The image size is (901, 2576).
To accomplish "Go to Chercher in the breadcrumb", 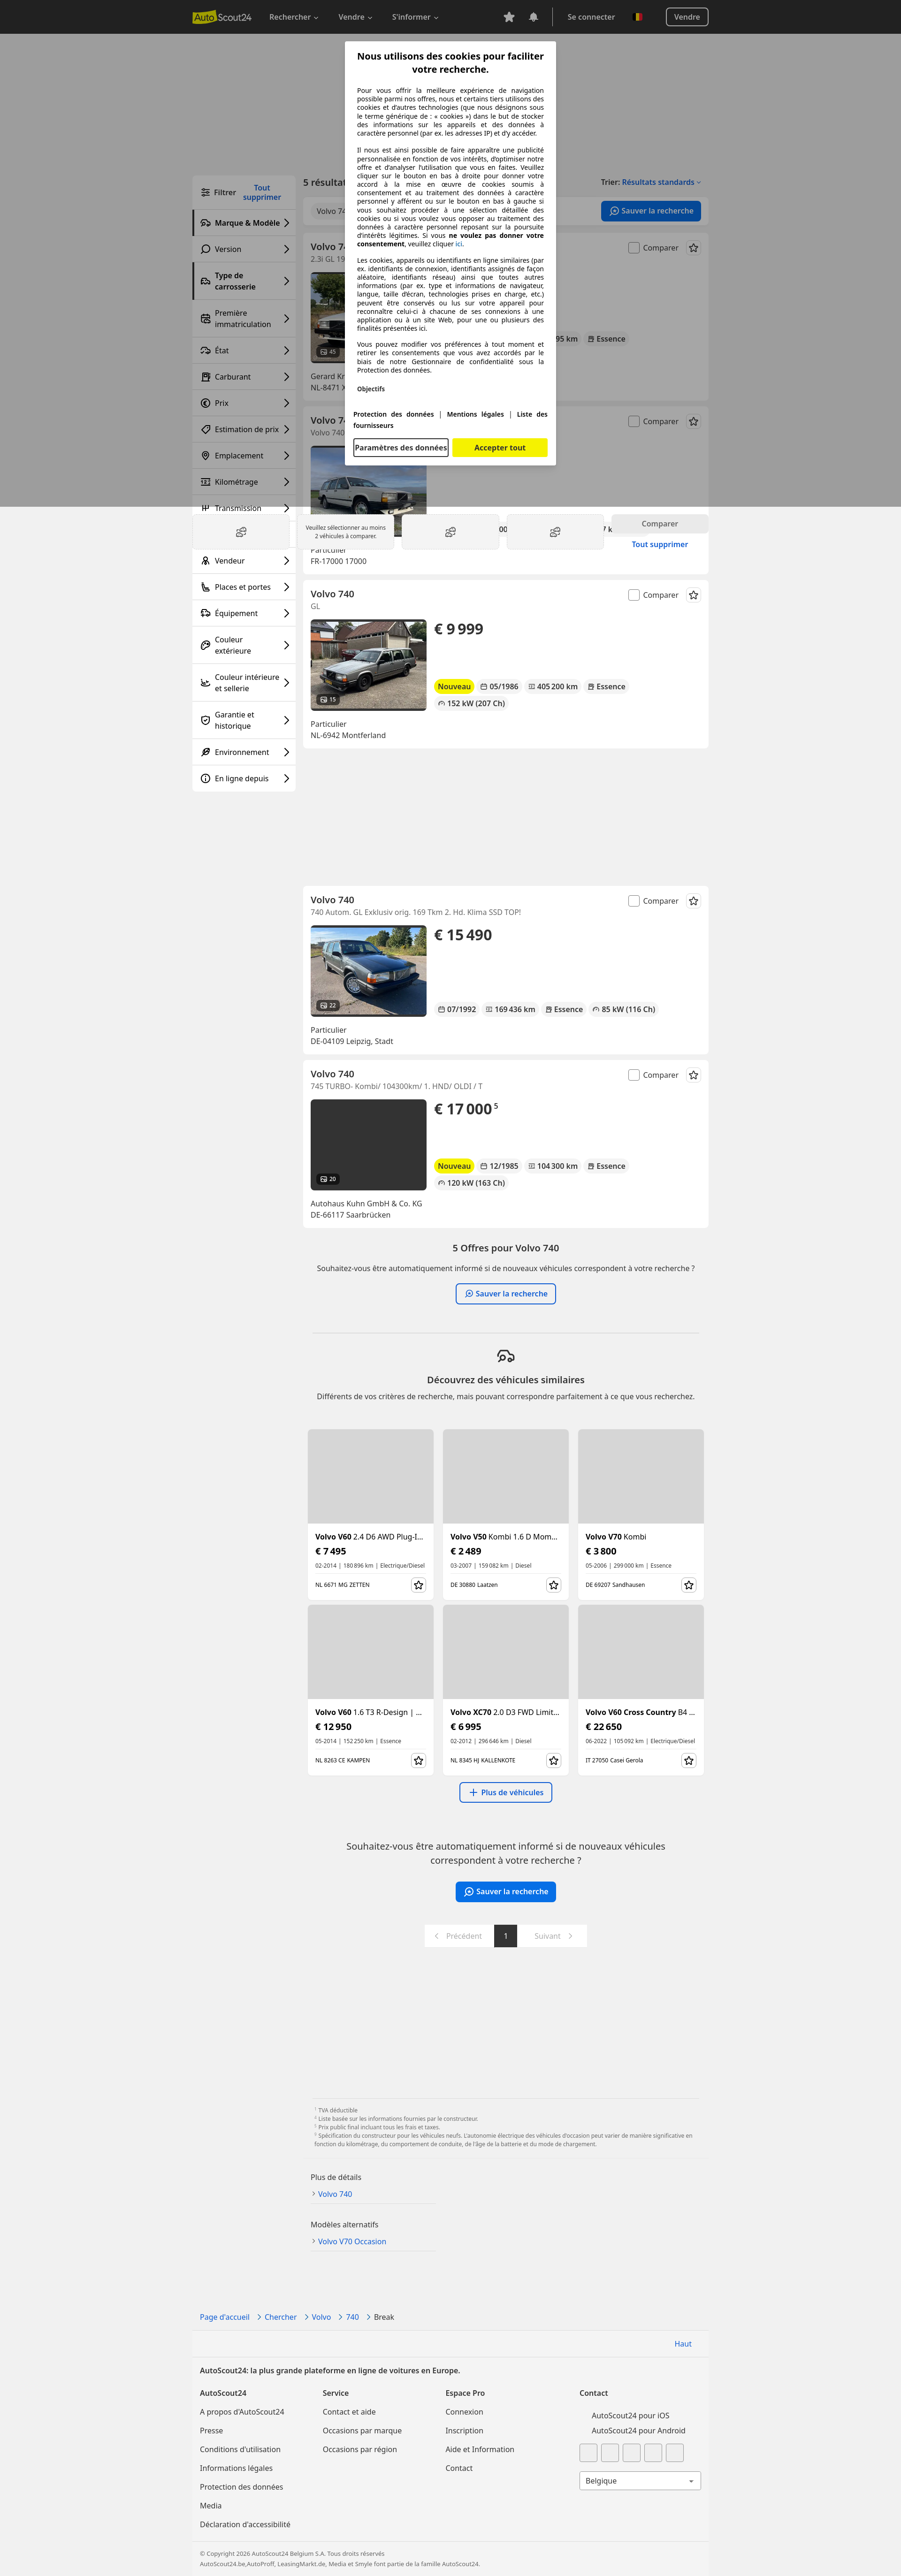I will 281,2317.
